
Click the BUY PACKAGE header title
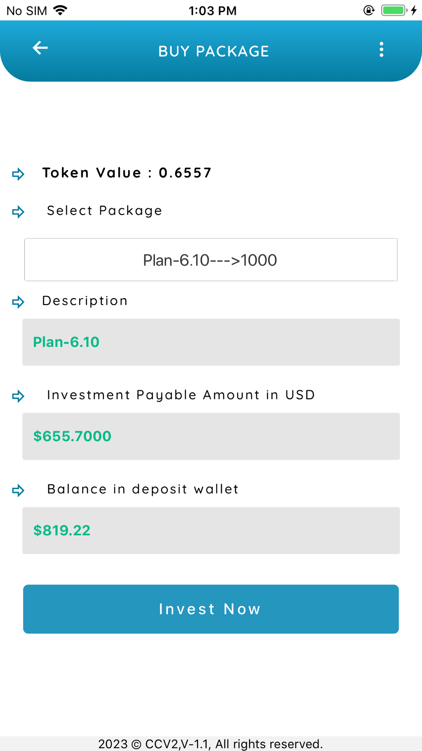tap(214, 51)
